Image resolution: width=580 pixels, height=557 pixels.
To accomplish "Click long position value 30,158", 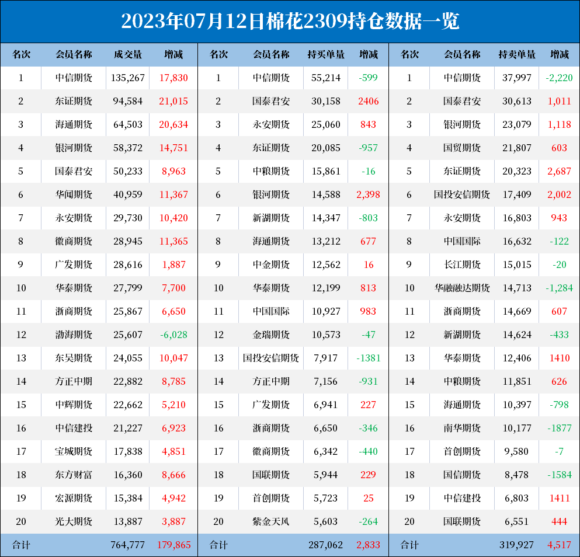I will click(x=325, y=101).
